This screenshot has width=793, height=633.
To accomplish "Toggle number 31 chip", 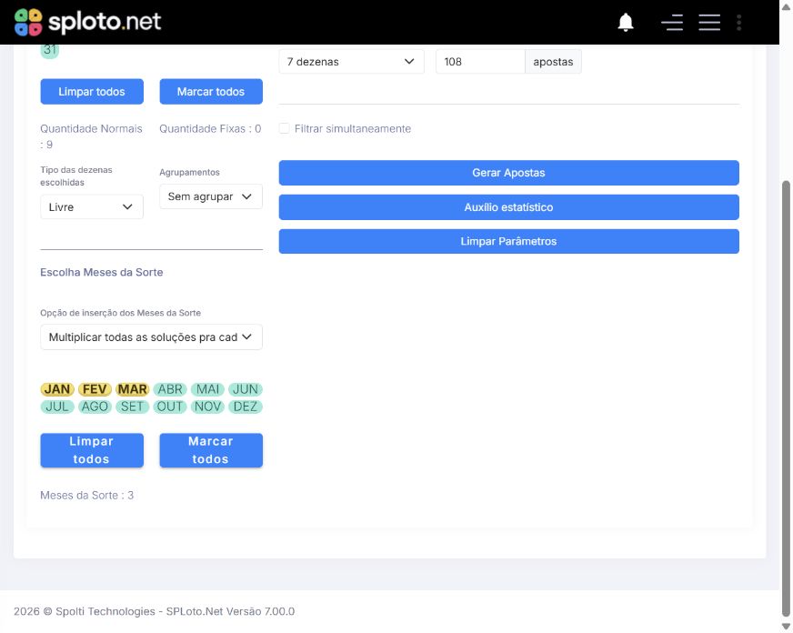I will coord(49,51).
